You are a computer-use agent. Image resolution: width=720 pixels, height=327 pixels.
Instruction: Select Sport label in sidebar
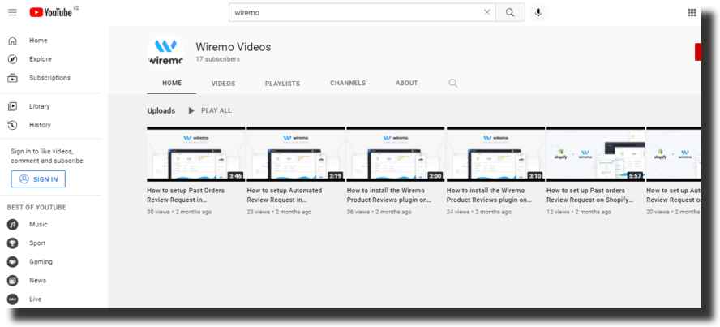coord(37,243)
